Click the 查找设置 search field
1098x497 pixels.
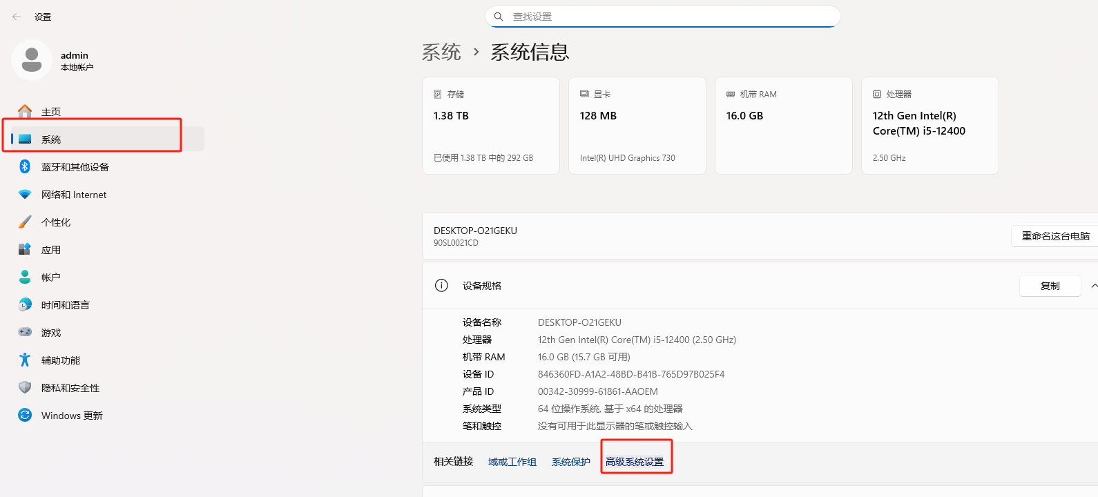(663, 17)
